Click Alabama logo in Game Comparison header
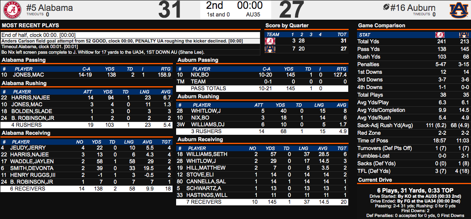 (440, 34)
